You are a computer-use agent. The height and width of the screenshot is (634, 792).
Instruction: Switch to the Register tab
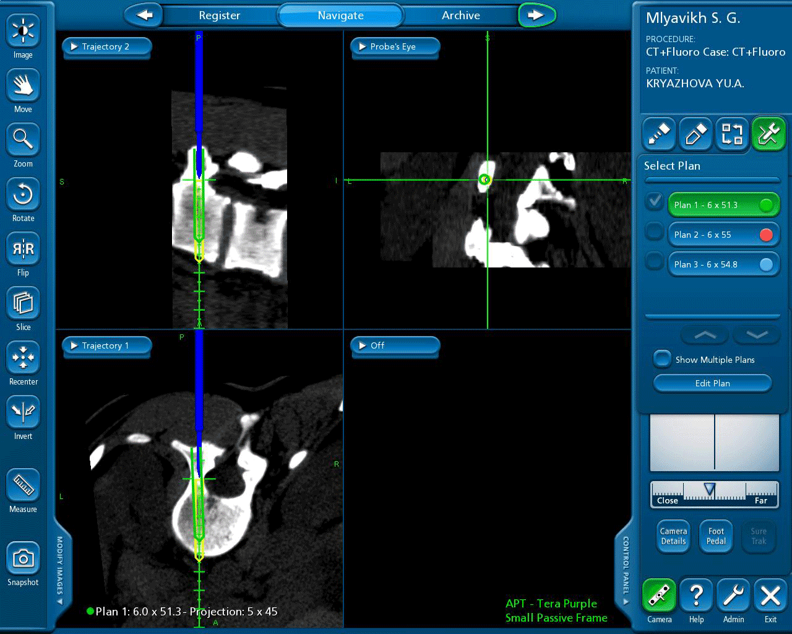coord(219,15)
